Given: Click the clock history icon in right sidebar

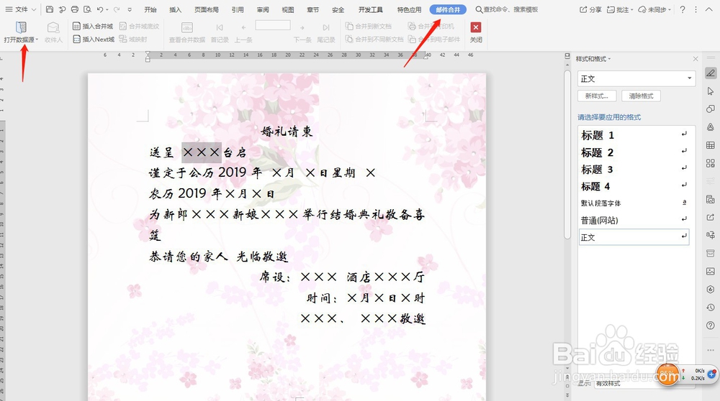Looking at the screenshot, I should coord(711,308).
